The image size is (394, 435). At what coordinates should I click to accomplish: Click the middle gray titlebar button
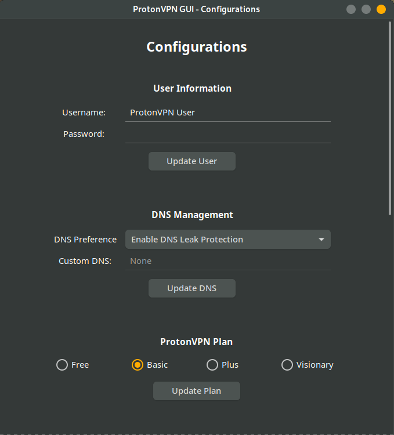366,9
